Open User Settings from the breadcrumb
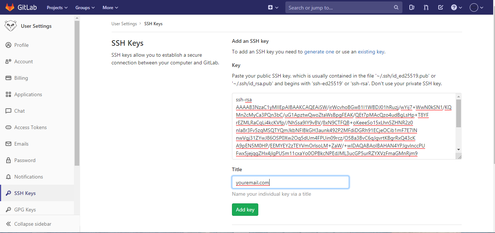 coord(124,23)
